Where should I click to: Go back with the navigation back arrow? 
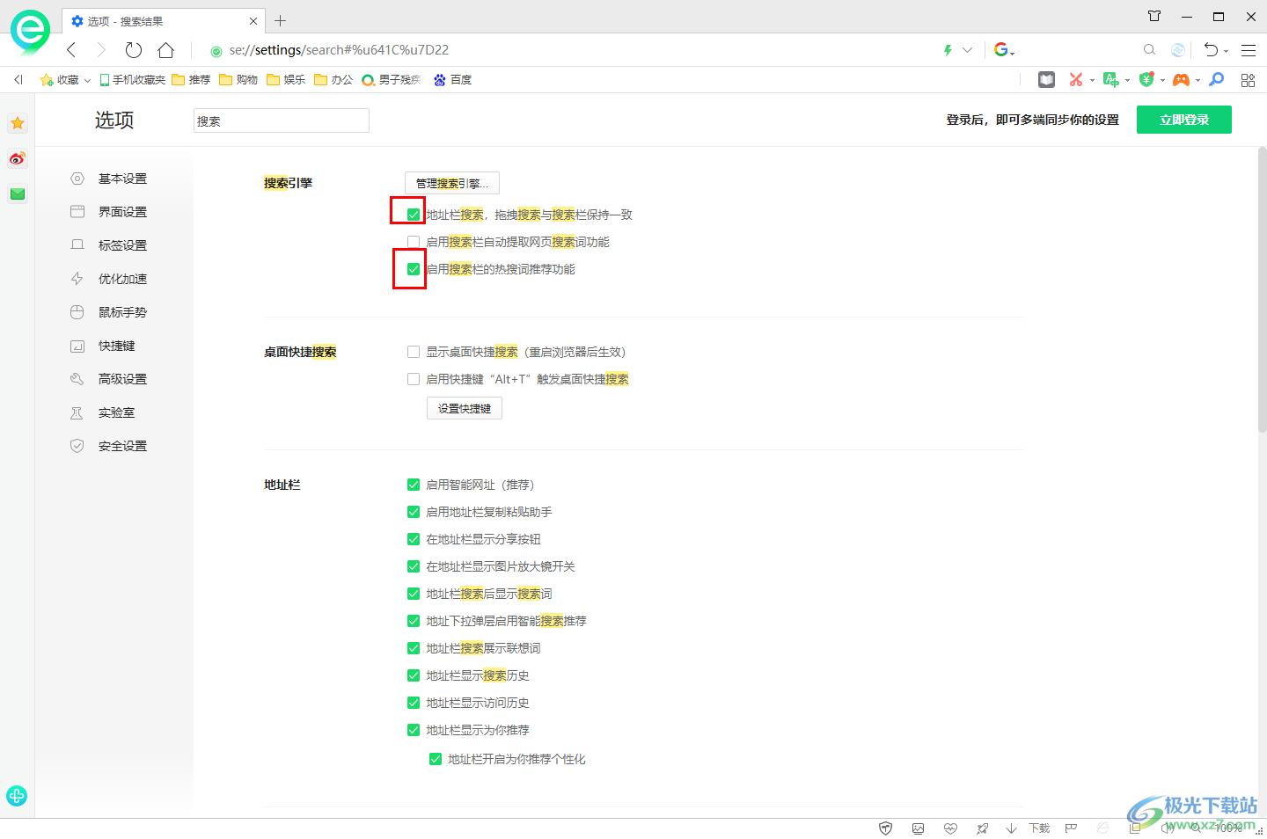71,50
